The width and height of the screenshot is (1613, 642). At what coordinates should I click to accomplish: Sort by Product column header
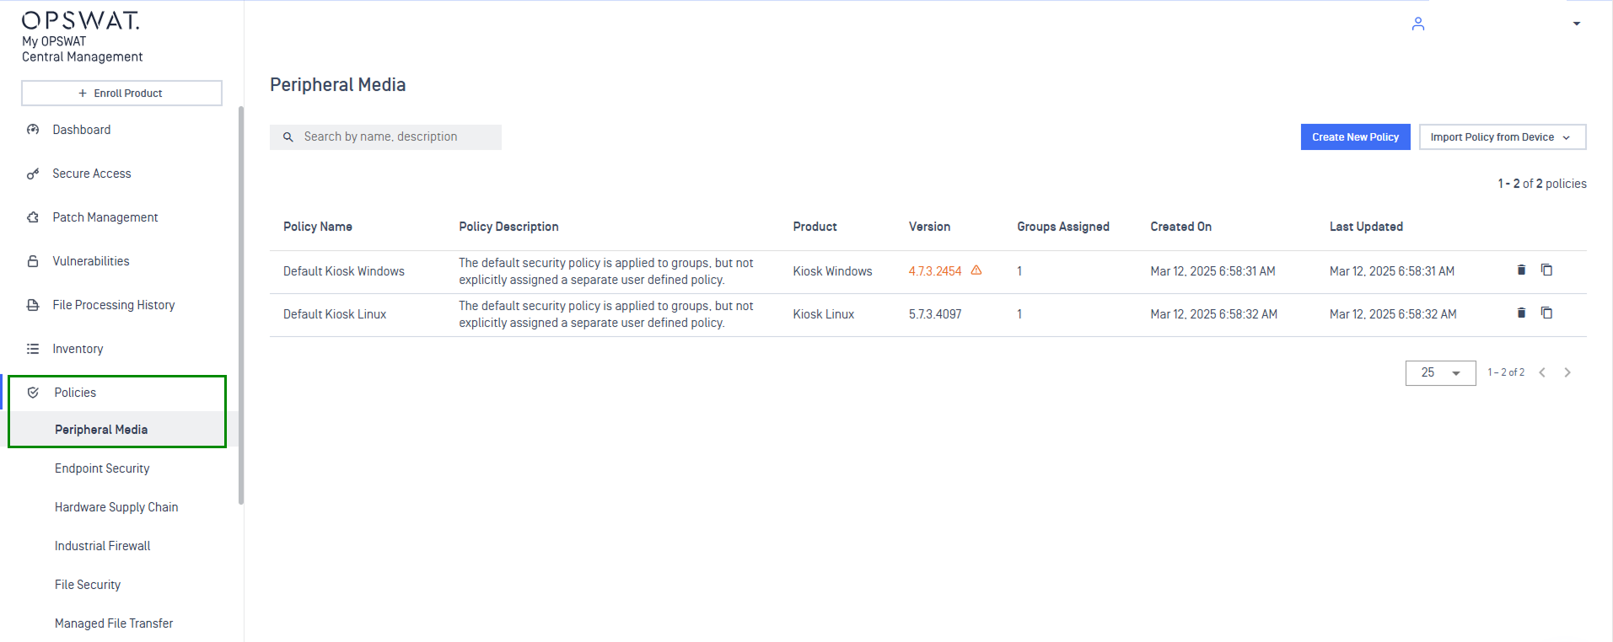click(x=815, y=227)
